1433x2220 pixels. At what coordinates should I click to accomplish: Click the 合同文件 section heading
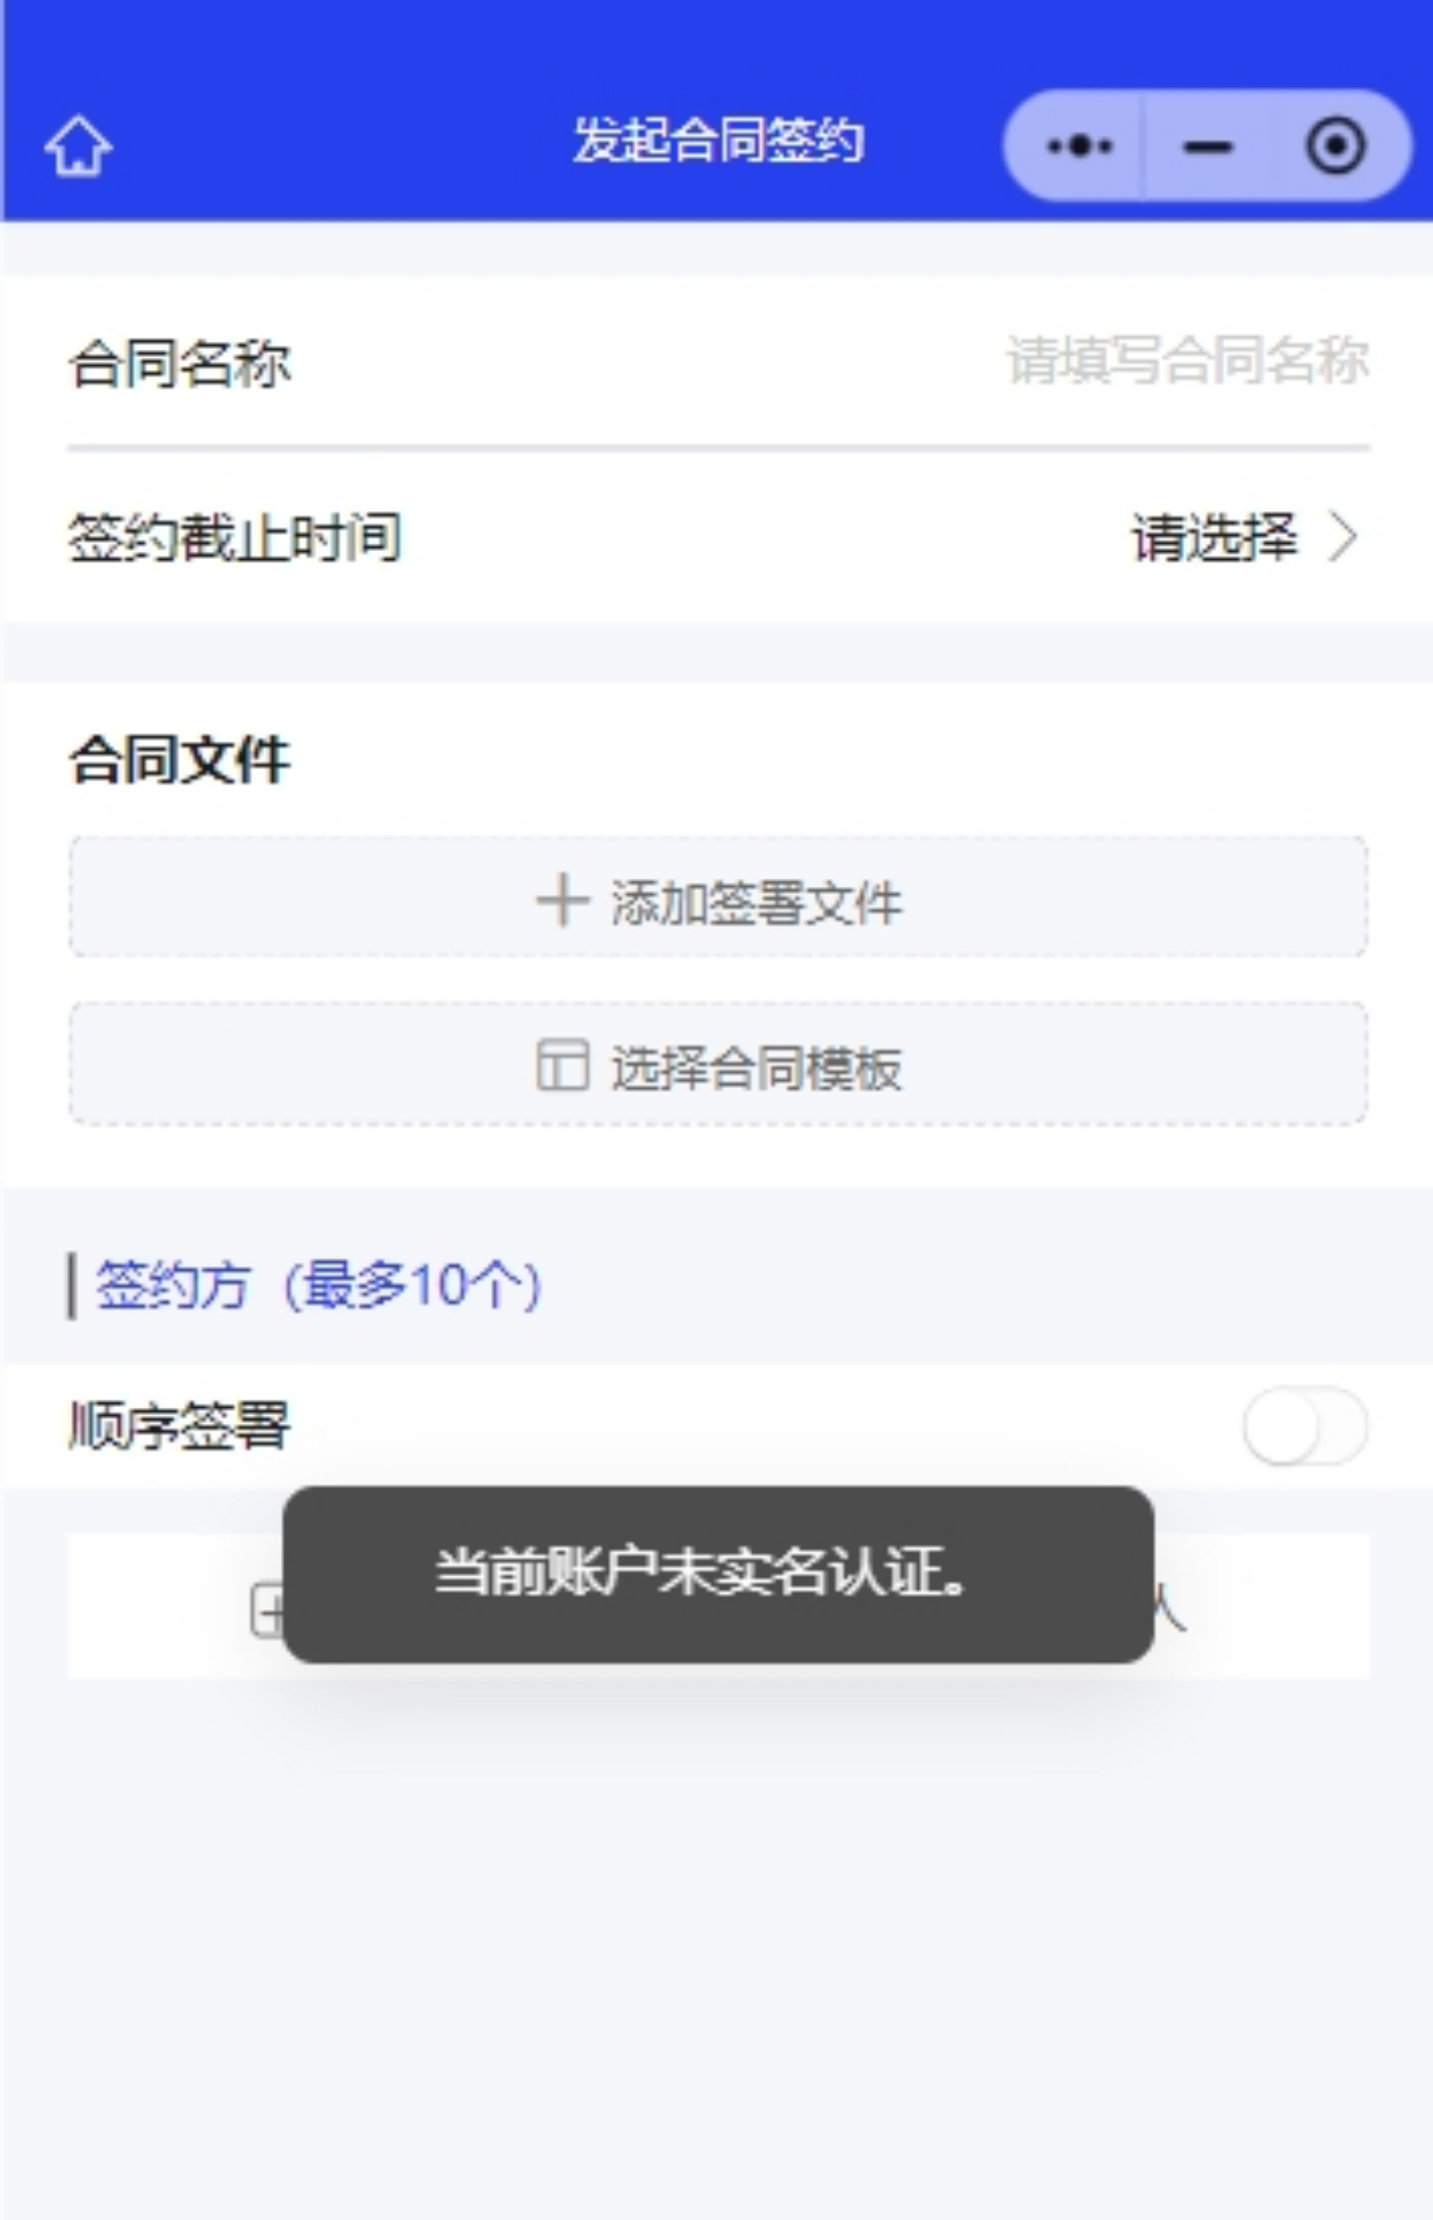tap(180, 760)
